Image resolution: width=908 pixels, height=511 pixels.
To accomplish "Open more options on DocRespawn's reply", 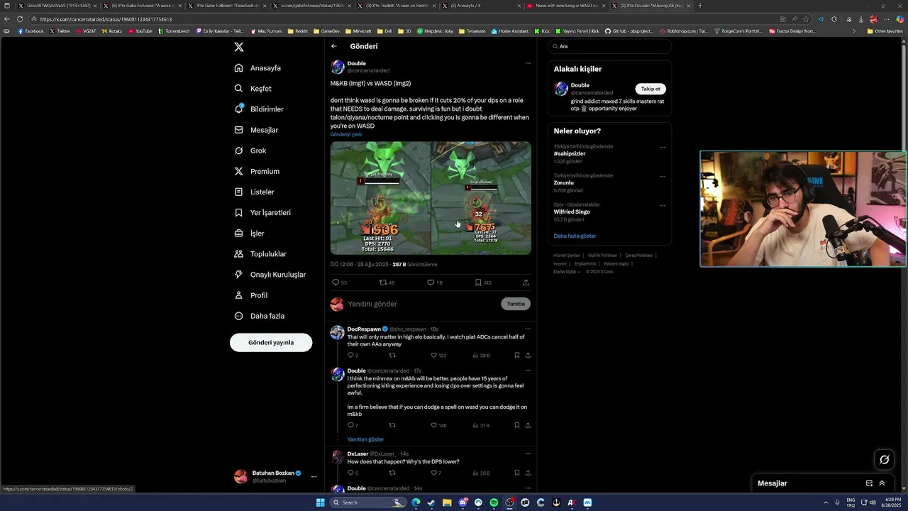I will pos(527,329).
